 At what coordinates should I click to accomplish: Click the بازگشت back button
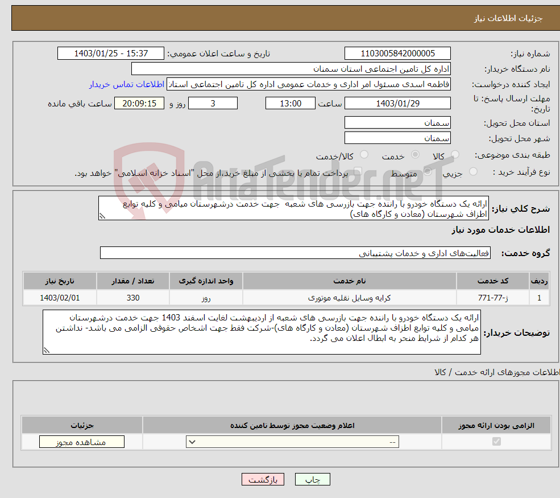(263, 479)
